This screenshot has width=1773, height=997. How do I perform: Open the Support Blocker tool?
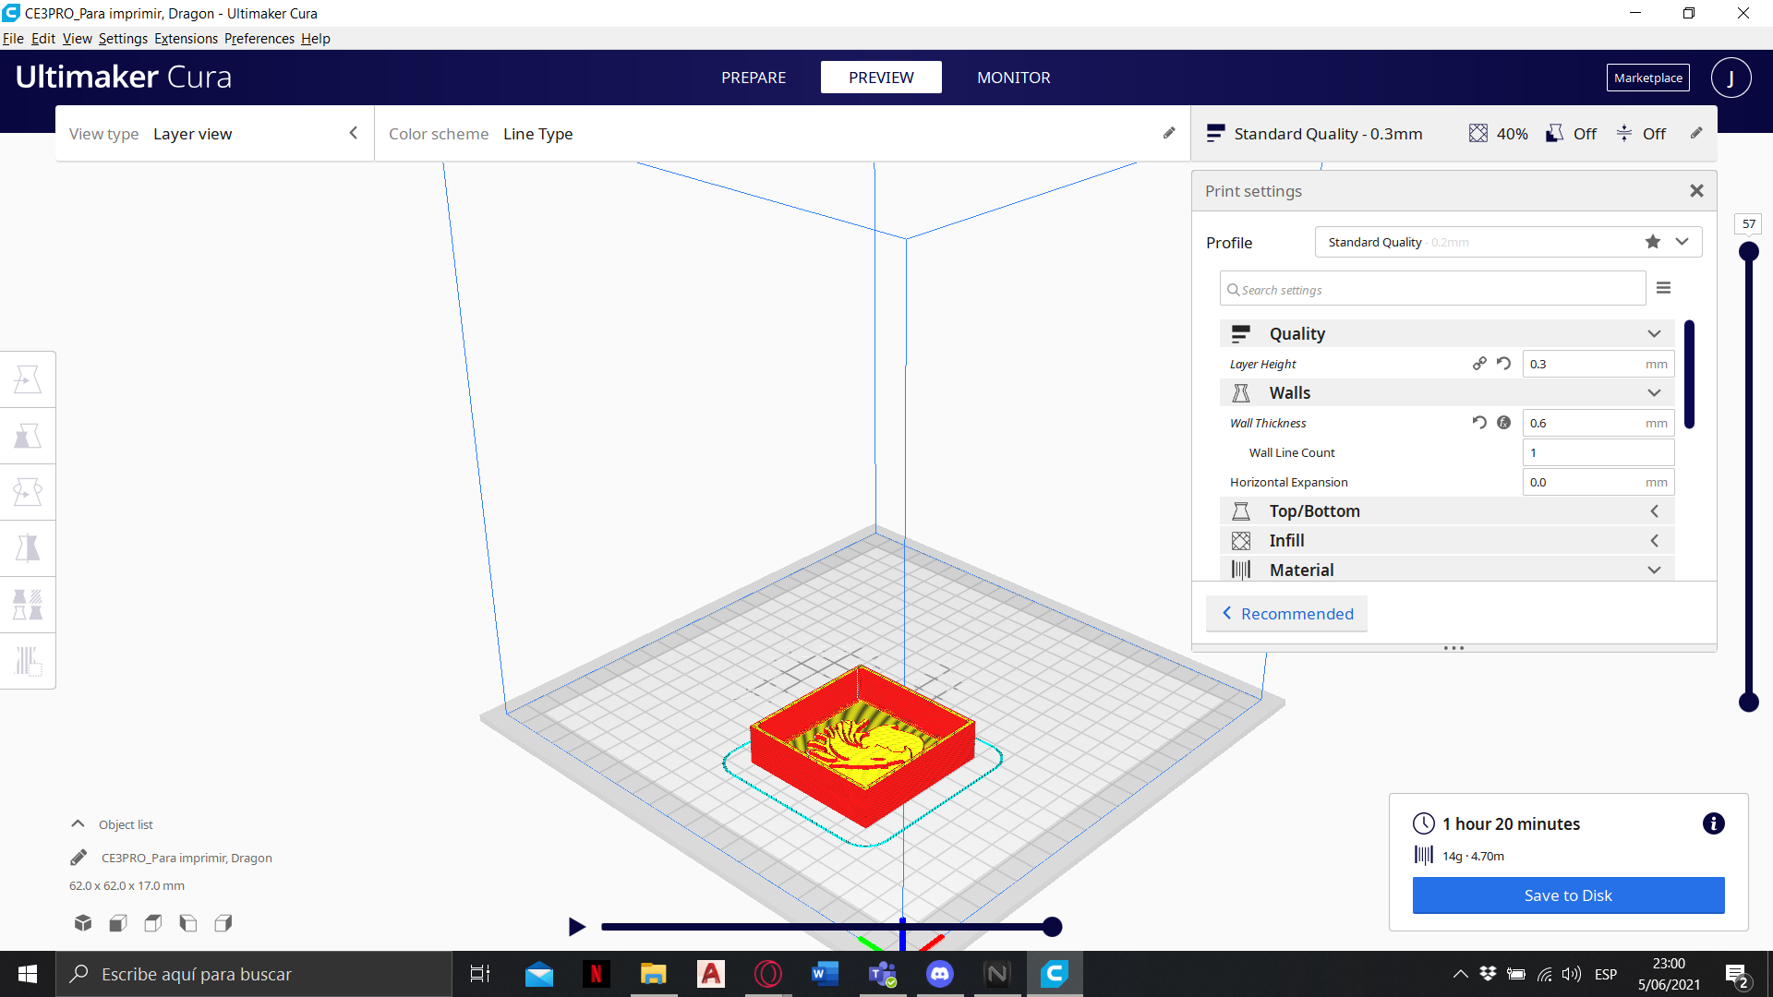28,661
